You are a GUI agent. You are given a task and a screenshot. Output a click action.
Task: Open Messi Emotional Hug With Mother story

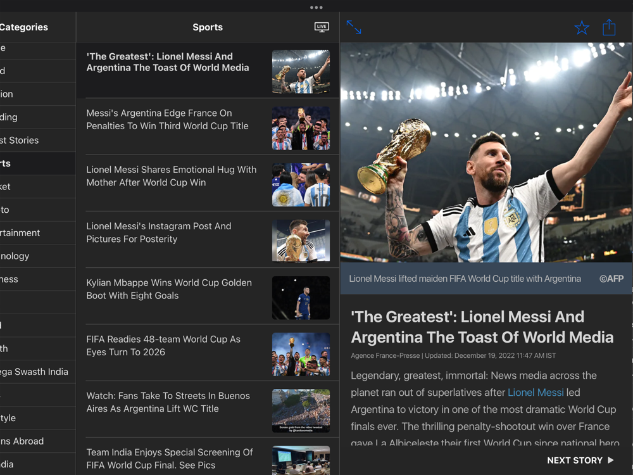[x=208, y=183]
